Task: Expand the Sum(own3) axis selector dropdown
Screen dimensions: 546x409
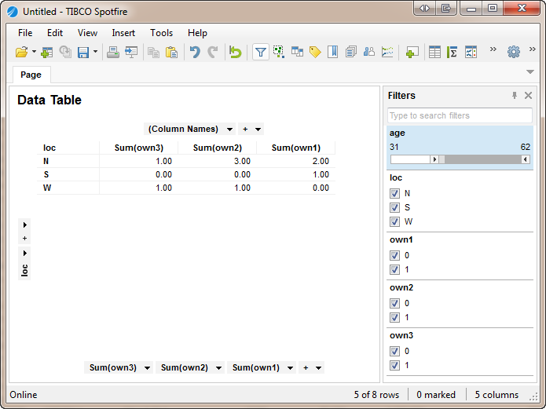Action: pyautogui.click(x=147, y=367)
